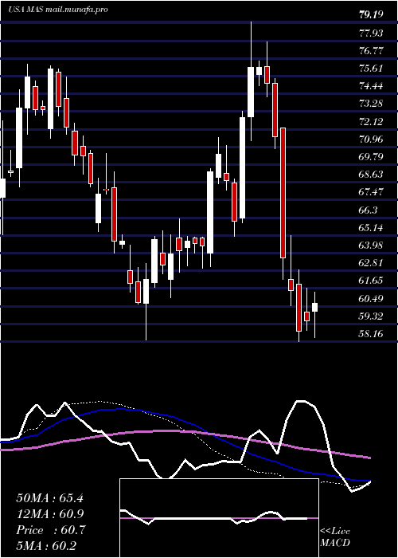Viewport: 398px width, 558px height.
Task: Select the 77.93 price axis label
Action: coord(371,33)
